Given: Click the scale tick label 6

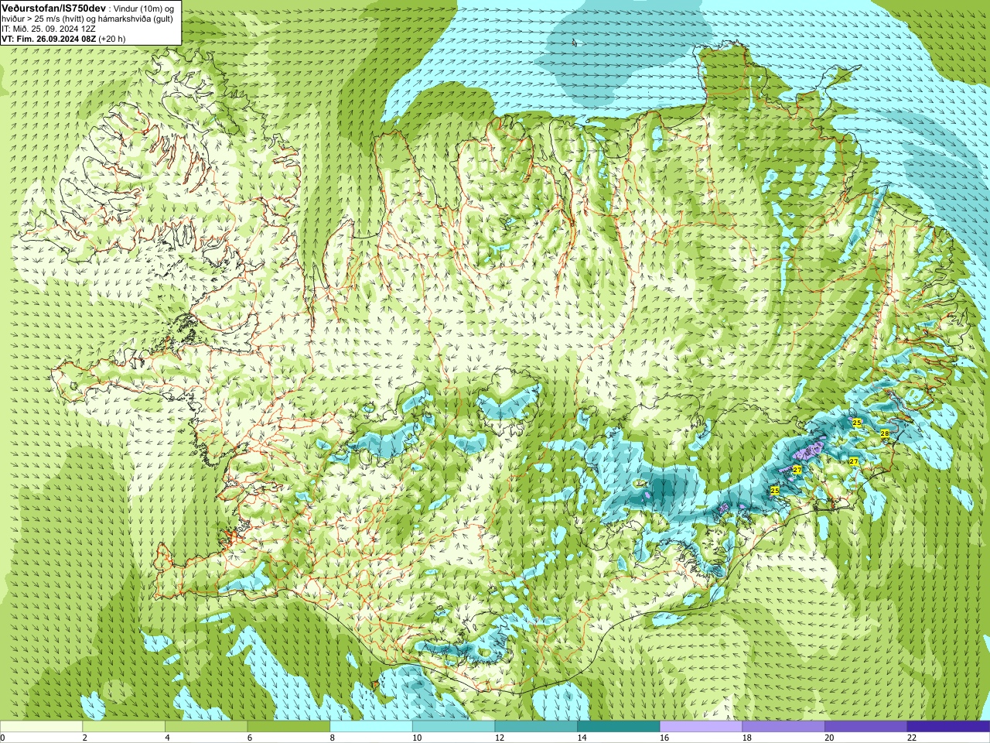Looking at the screenshot, I should (250, 738).
